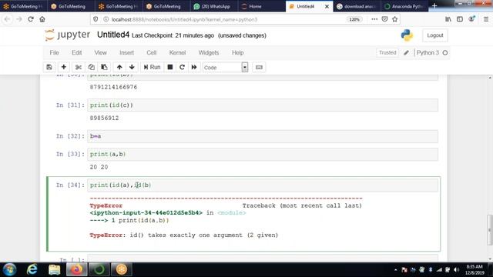Save notebook with the floppy disk icon

tap(49, 67)
